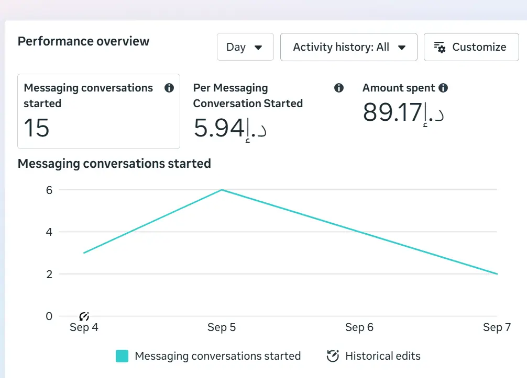Click the info icon next to Amount spent

[x=443, y=88]
